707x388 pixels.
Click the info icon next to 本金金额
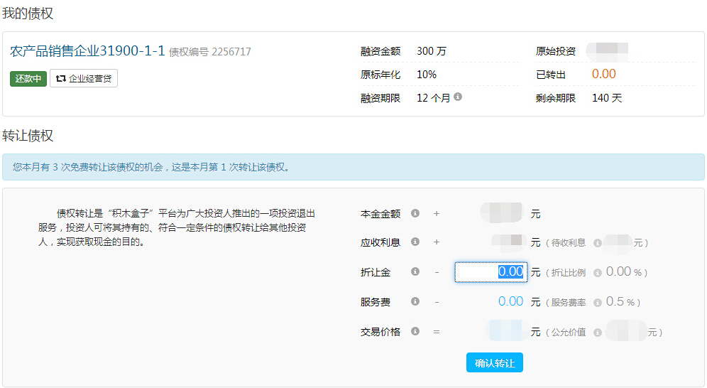point(415,213)
